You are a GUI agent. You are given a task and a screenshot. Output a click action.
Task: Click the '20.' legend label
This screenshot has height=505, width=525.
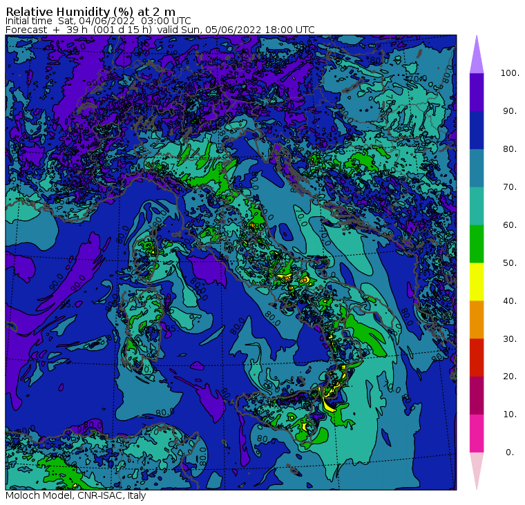(510, 377)
